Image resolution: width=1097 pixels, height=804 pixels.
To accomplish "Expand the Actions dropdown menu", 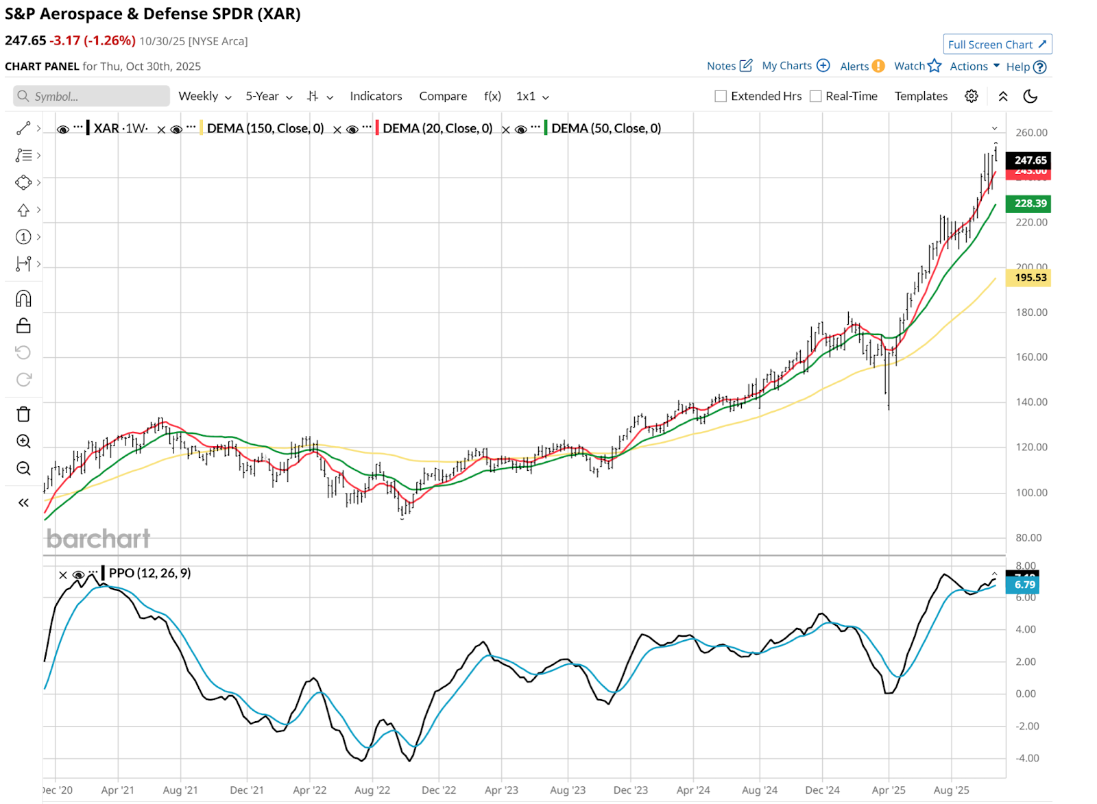I will coord(974,66).
